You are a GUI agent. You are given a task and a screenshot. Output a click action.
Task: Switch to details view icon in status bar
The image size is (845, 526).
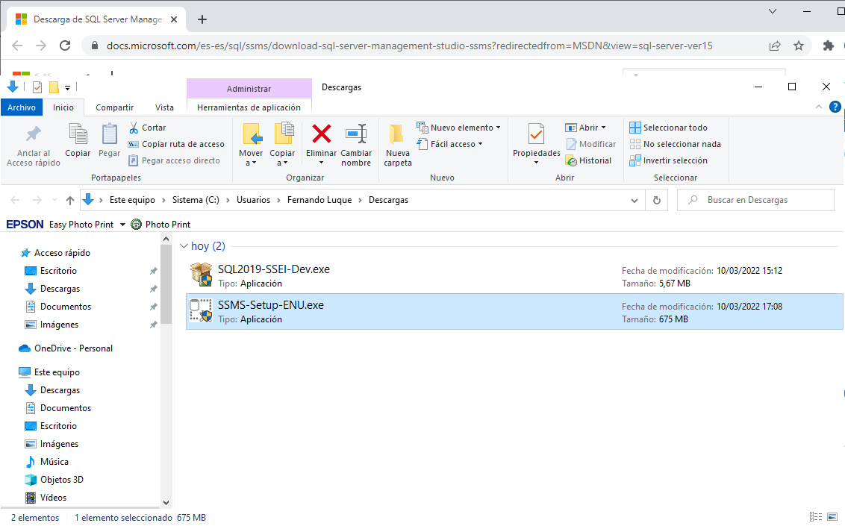click(816, 517)
